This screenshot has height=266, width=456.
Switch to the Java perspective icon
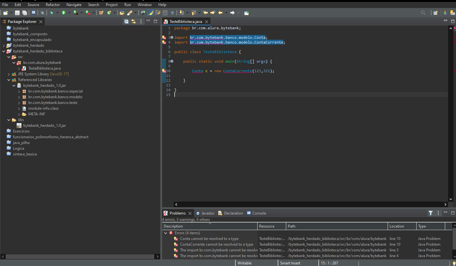(445, 13)
